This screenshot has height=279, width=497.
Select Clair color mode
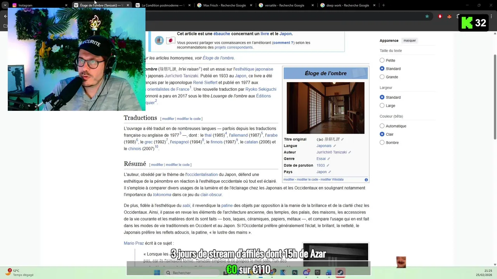tap(382, 134)
